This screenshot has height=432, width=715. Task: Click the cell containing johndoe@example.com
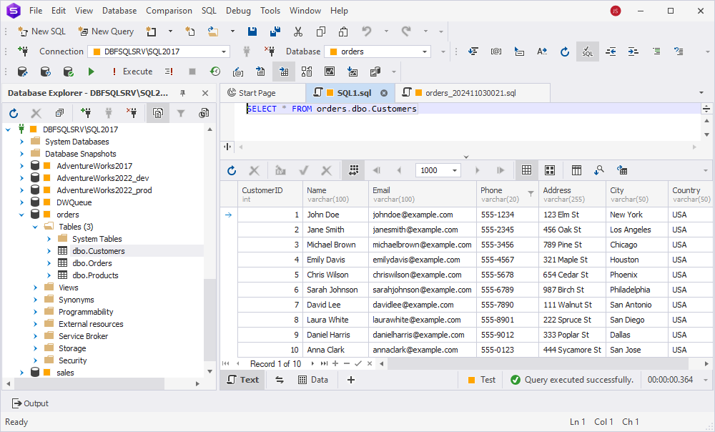coord(423,215)
